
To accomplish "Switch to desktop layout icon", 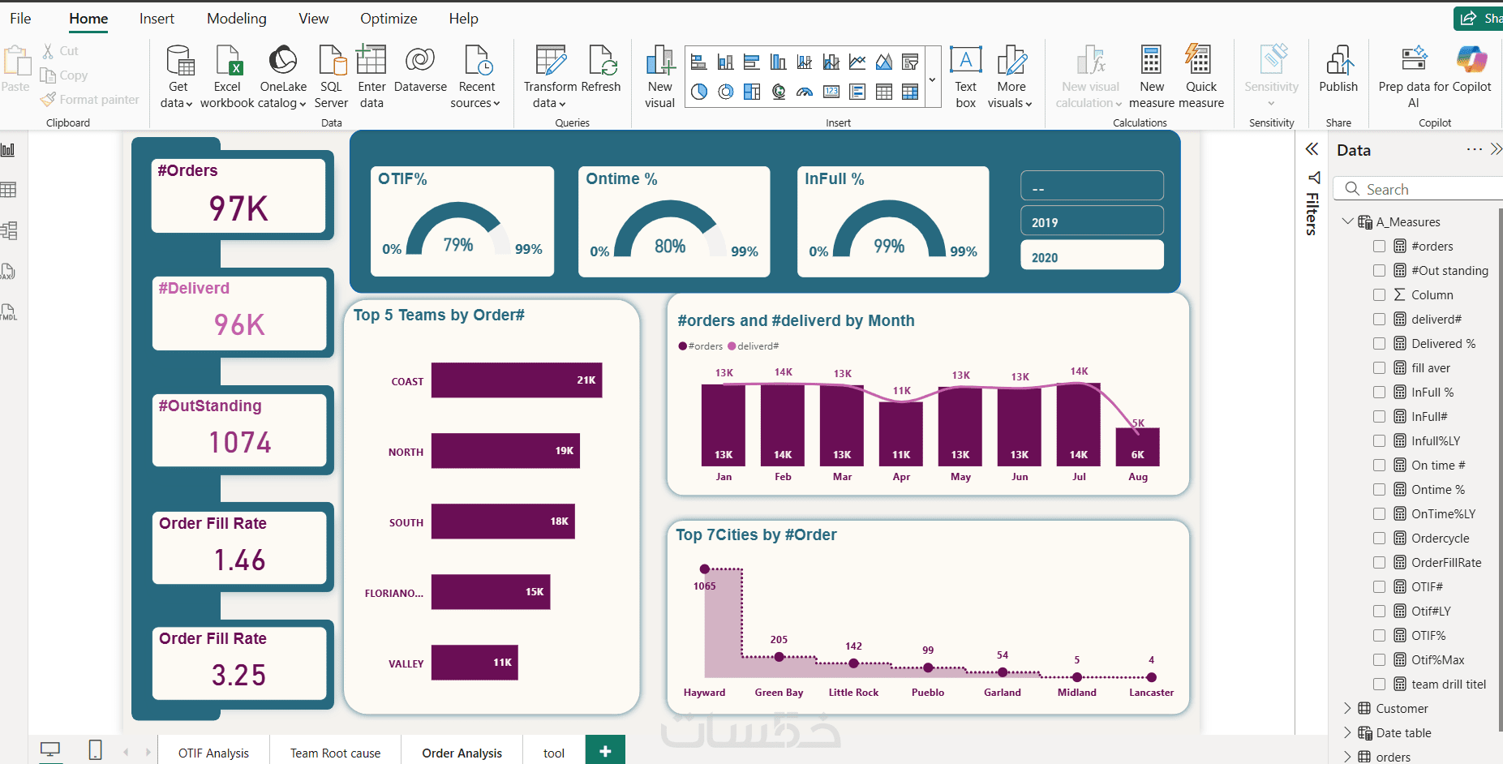I will [50, 750].
